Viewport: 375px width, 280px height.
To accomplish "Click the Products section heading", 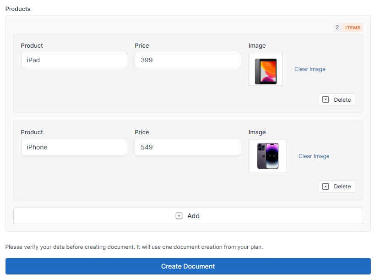I will click(x=18, y=9).
